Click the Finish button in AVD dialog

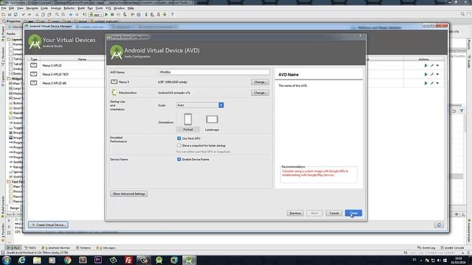353,213
